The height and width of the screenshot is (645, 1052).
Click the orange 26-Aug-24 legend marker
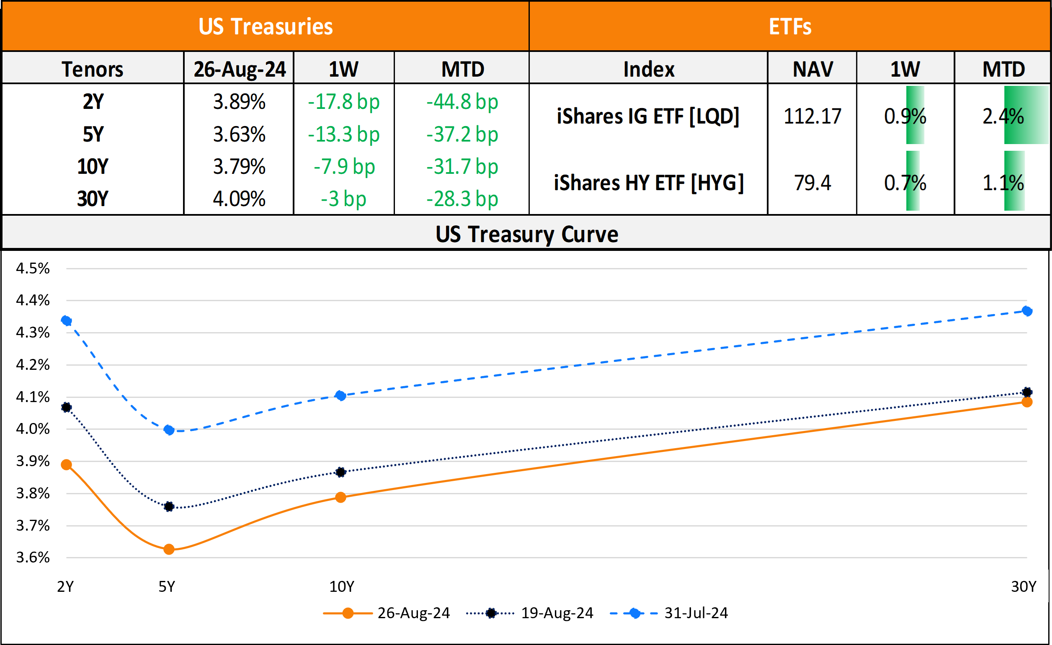[x=348, y=614]
